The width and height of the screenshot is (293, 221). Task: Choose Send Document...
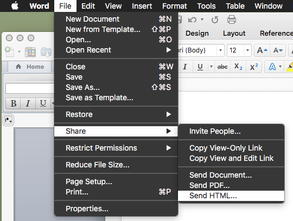pos(231,175)
